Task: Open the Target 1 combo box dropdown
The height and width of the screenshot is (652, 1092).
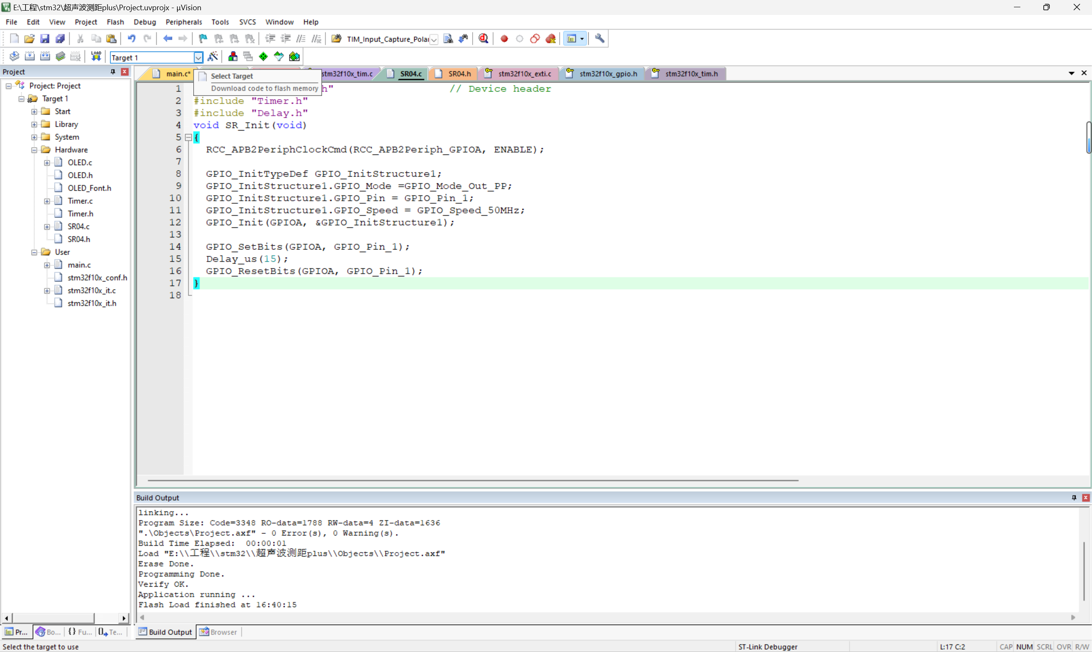Action: tap(198, 58)
